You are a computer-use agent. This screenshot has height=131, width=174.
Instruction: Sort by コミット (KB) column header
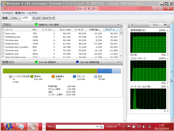(65, 30)
